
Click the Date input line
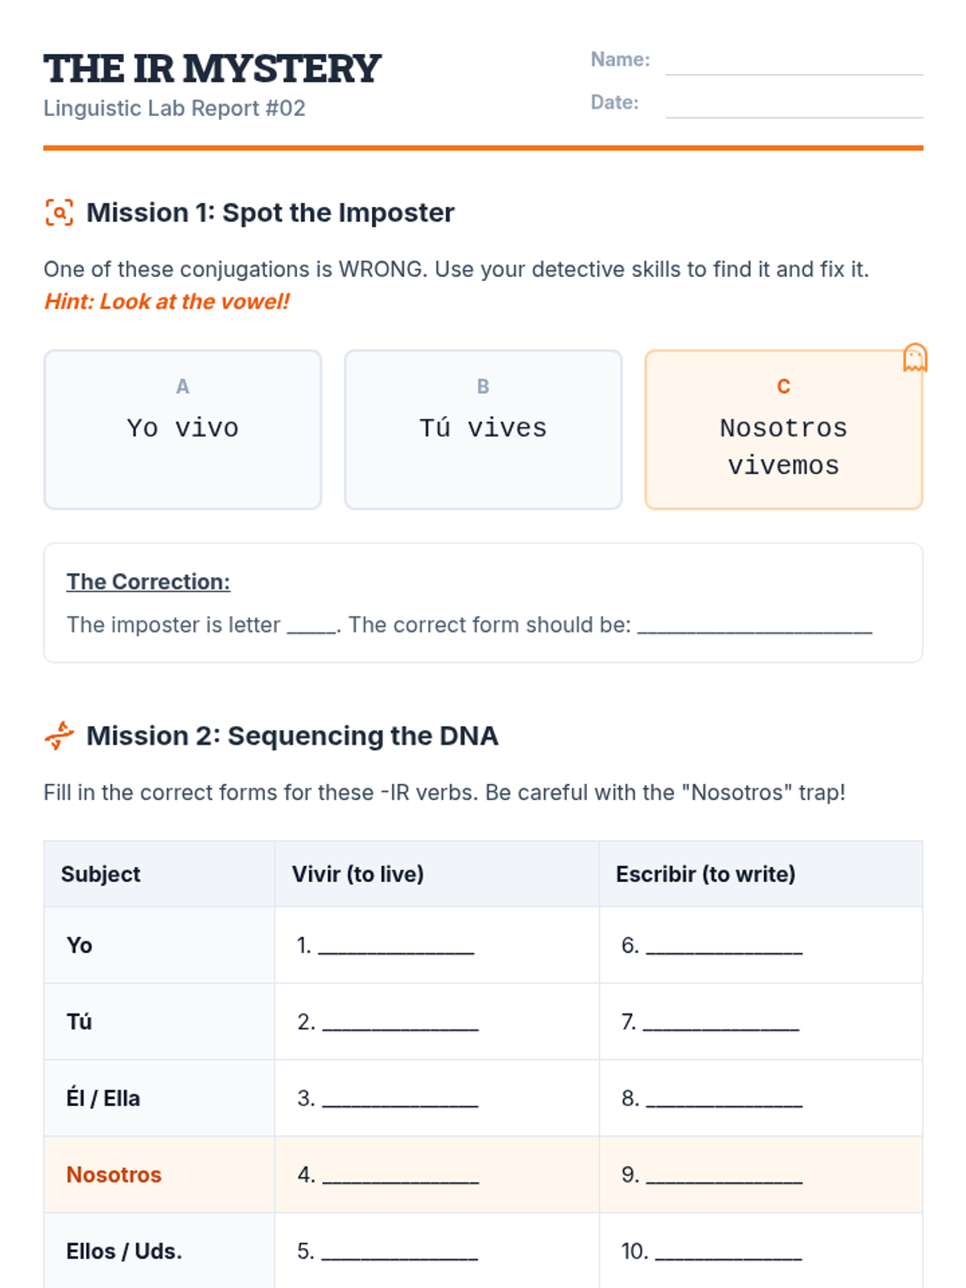(794, 105)
